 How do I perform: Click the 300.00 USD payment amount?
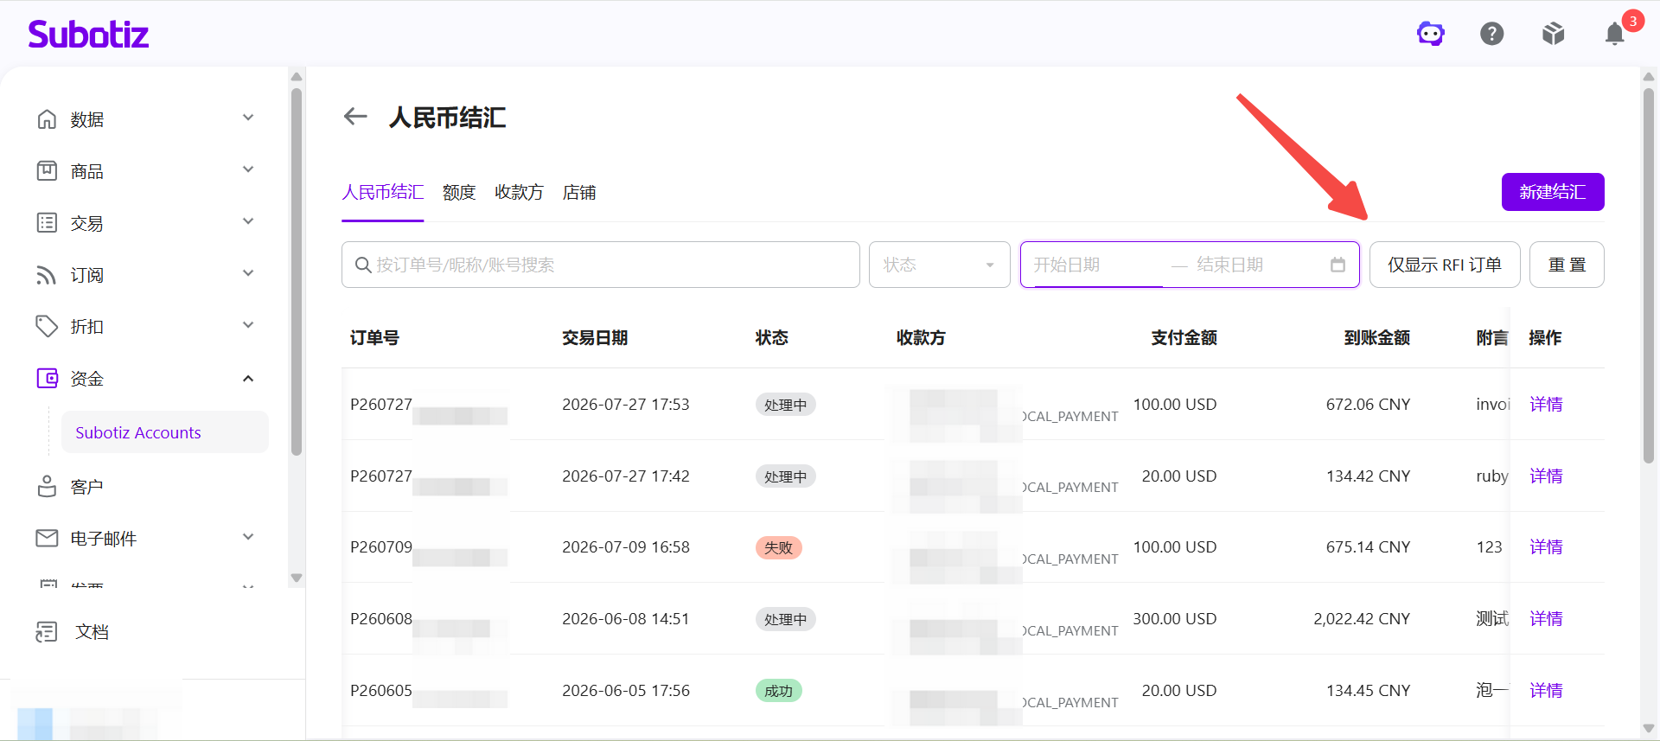click(1175, 618)
